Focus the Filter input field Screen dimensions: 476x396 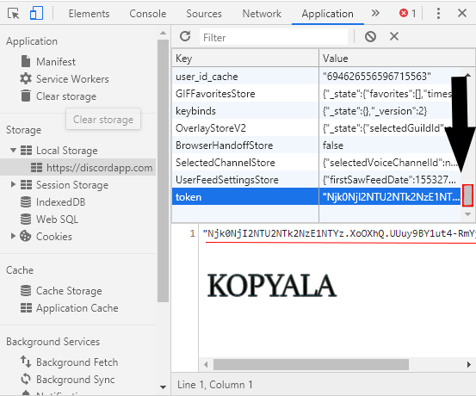point(274,37)
